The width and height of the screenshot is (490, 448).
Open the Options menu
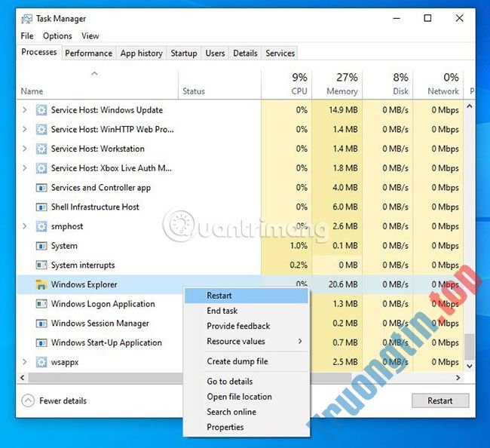57,36
